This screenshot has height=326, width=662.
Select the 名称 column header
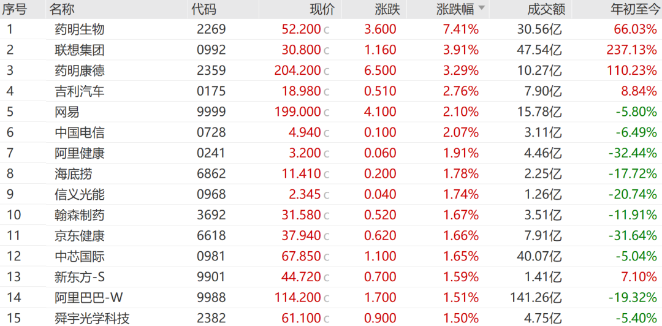tap(62, 9)
